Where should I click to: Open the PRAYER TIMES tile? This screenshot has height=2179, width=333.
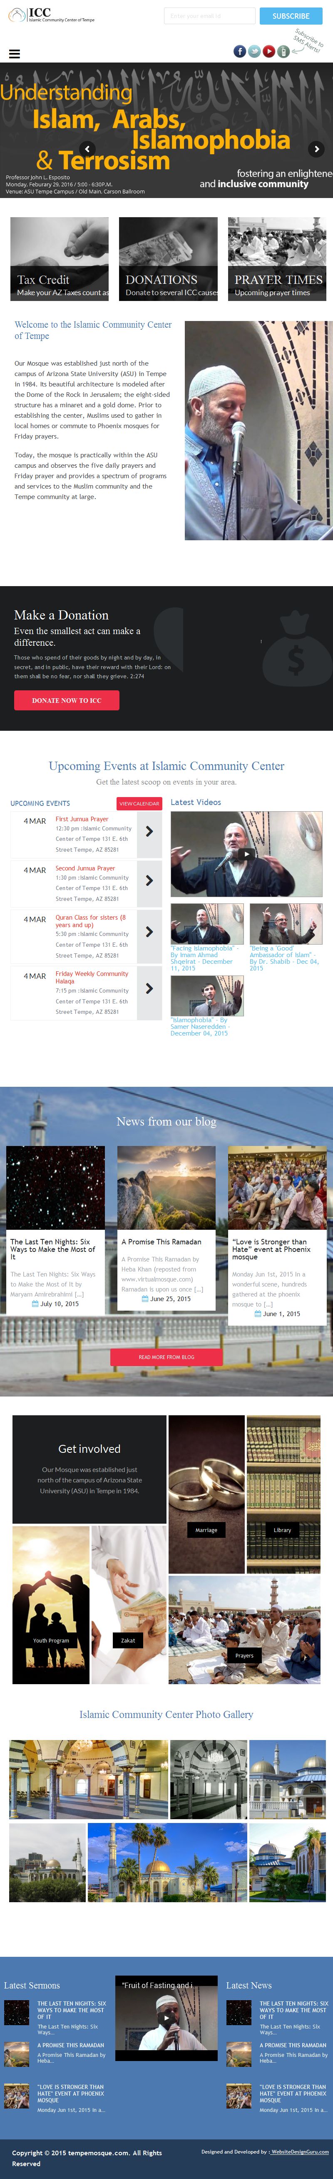coord(277,259)
